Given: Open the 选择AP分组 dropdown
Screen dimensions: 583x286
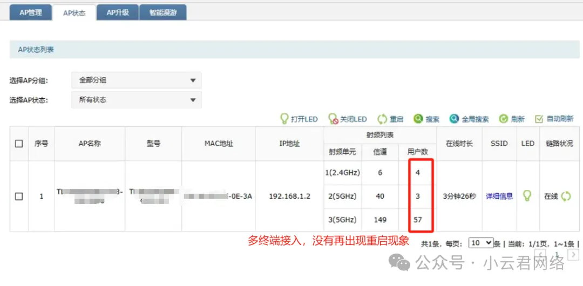Looking at the screenshot, I should coord(137,80).
